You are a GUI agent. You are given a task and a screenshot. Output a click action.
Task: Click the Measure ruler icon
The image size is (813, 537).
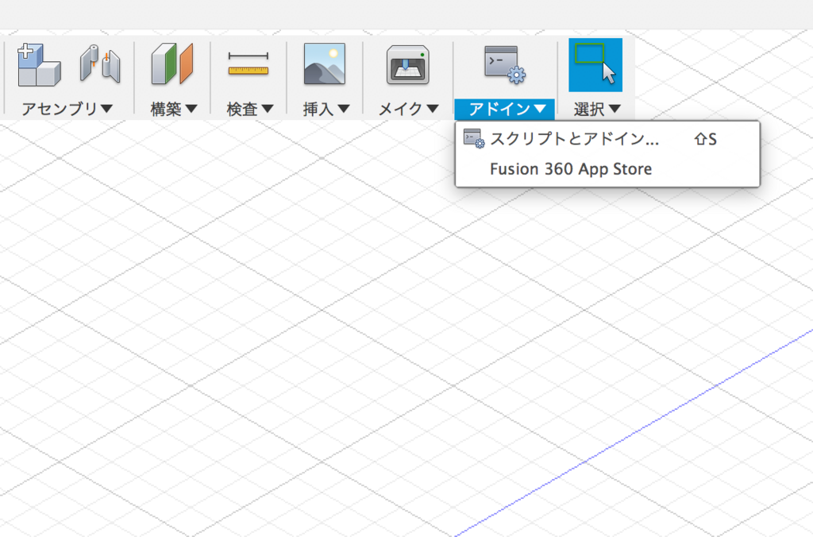(x=249, y=64)
